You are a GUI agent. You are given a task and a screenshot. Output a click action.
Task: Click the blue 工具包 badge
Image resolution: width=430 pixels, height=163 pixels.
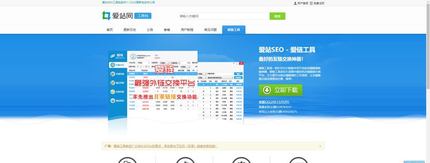[x=143, y=16]
